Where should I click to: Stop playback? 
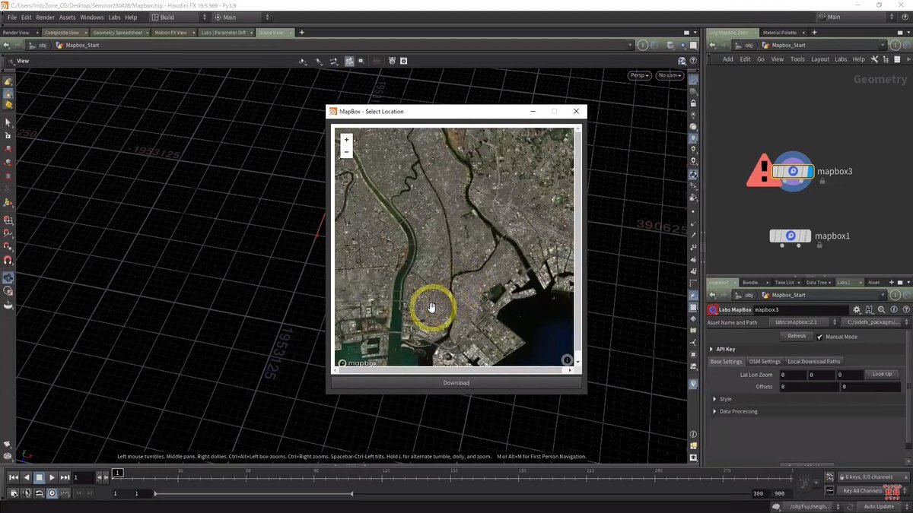click(39, 477)
